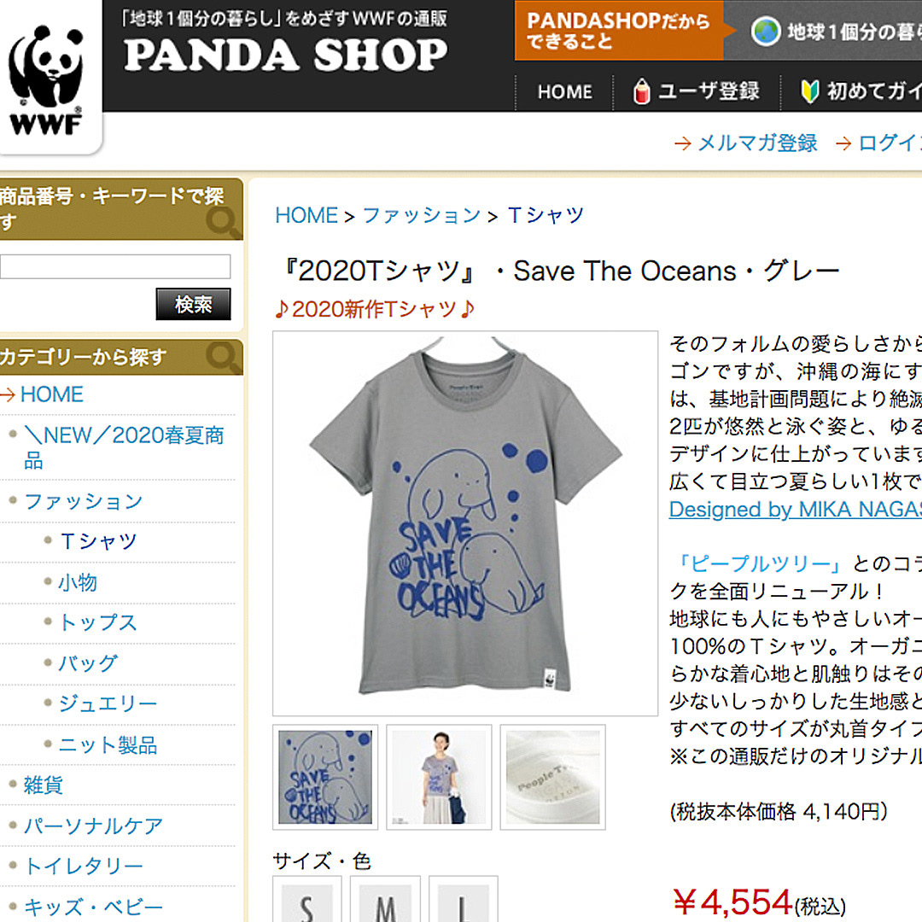
Task: Open the PANDASHOPだからできること tab
Action: (619, 31)
